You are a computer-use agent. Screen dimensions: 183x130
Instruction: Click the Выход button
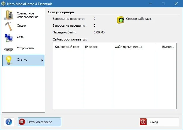click(159, 122)
